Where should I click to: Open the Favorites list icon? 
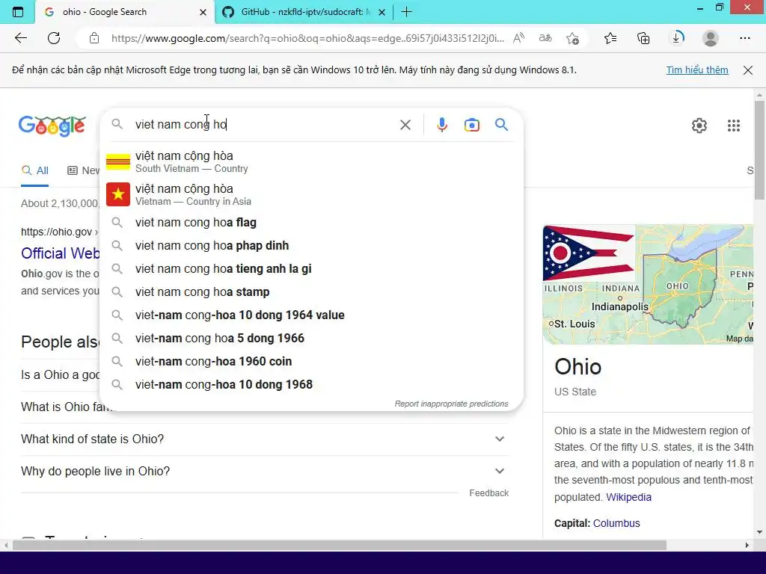[x=610, y=38]
